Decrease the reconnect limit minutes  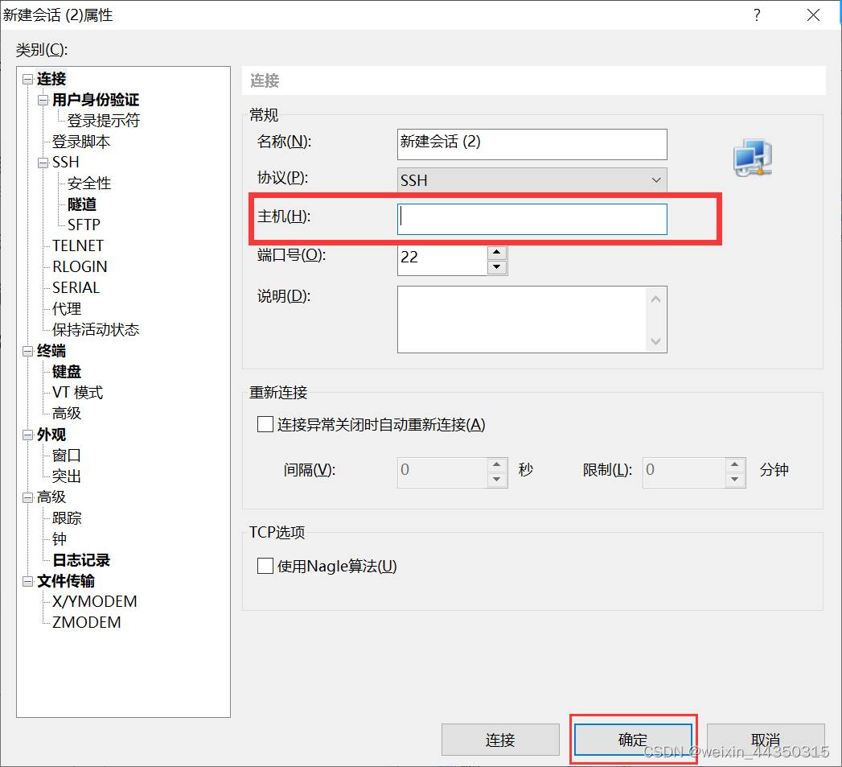click(x=734, y=480)
